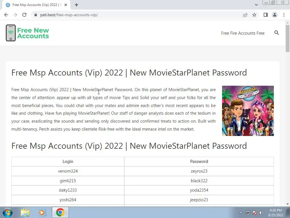Viewport: 290px width, 218px height.
Task: Expand the tab search chevron
Action: (x=256, y=5)
